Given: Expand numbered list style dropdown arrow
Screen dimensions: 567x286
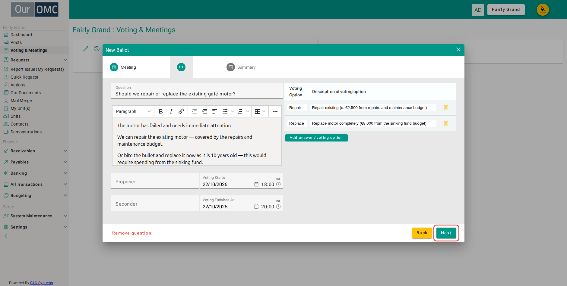Looking at the screenshot, I should pos(248,111).
